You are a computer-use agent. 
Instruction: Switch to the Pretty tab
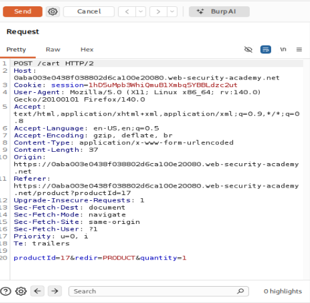[16, 50]
